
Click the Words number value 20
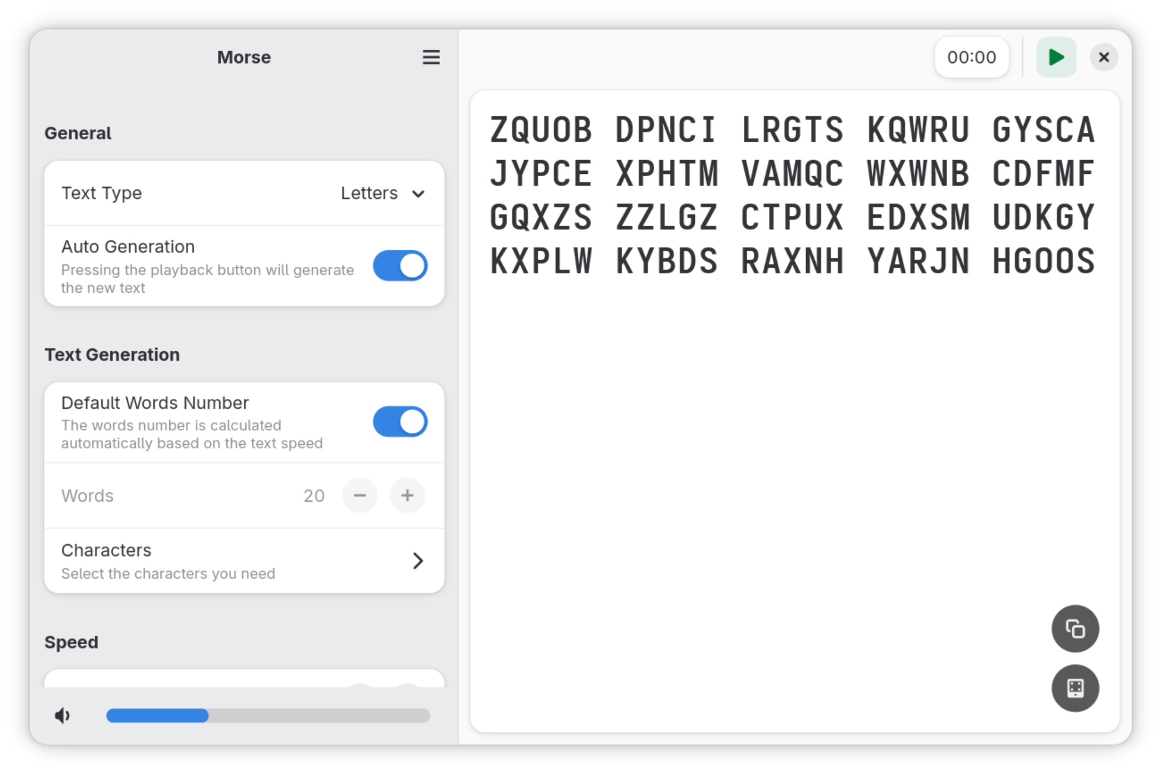click(314, 495)
